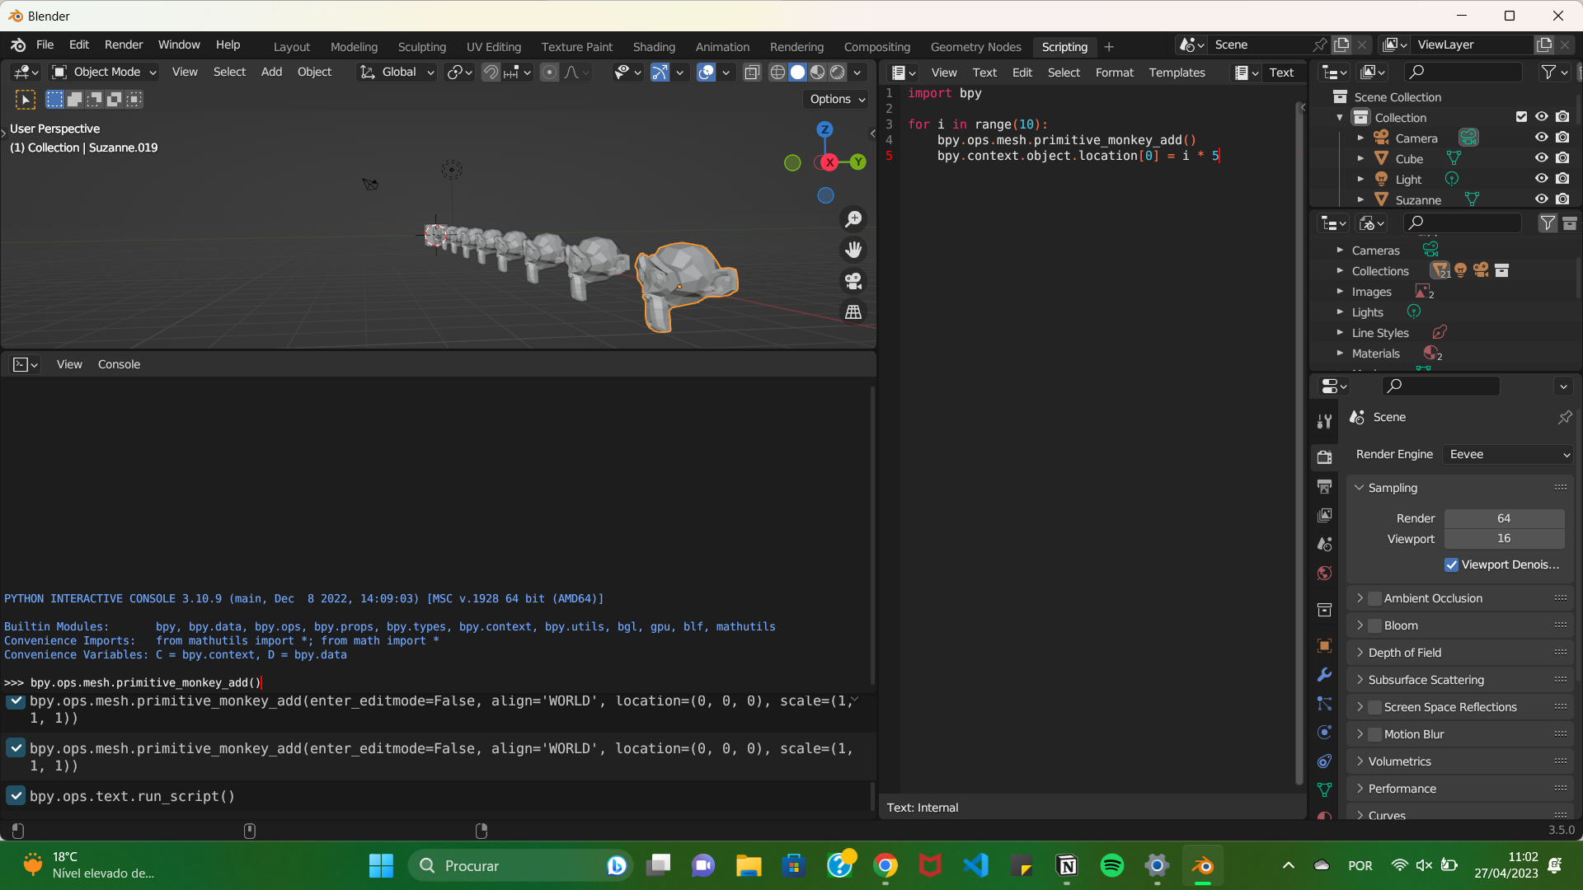
Task: Click the viewport zoom magnifier icon
Action: [x=853, y=219]
